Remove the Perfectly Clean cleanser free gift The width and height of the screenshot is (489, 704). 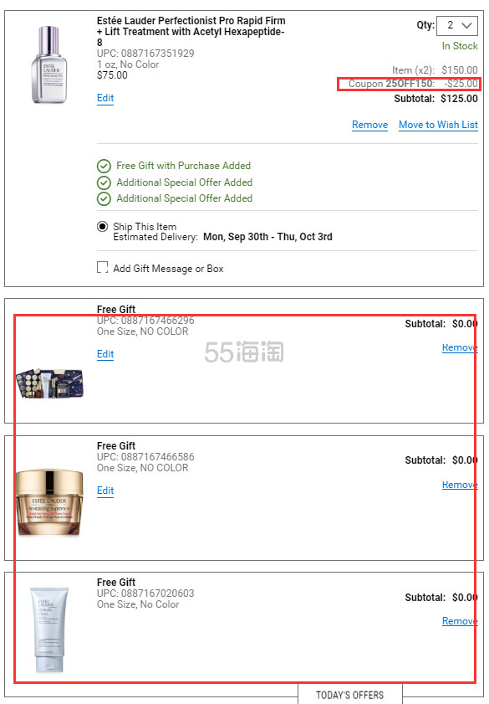[460, 621]
